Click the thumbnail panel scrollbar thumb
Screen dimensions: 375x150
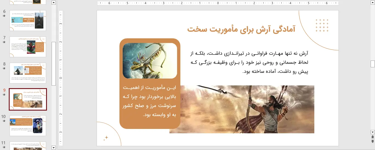(54, 64)
